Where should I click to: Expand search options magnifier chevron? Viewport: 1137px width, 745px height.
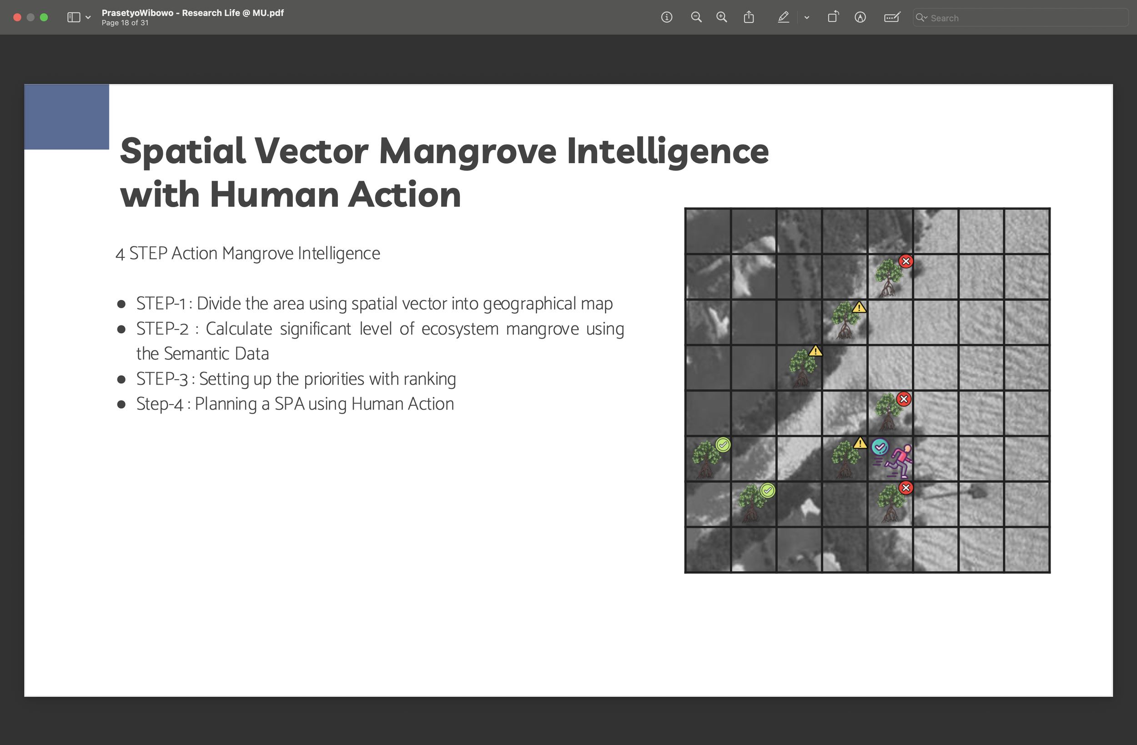pos(921,18)
